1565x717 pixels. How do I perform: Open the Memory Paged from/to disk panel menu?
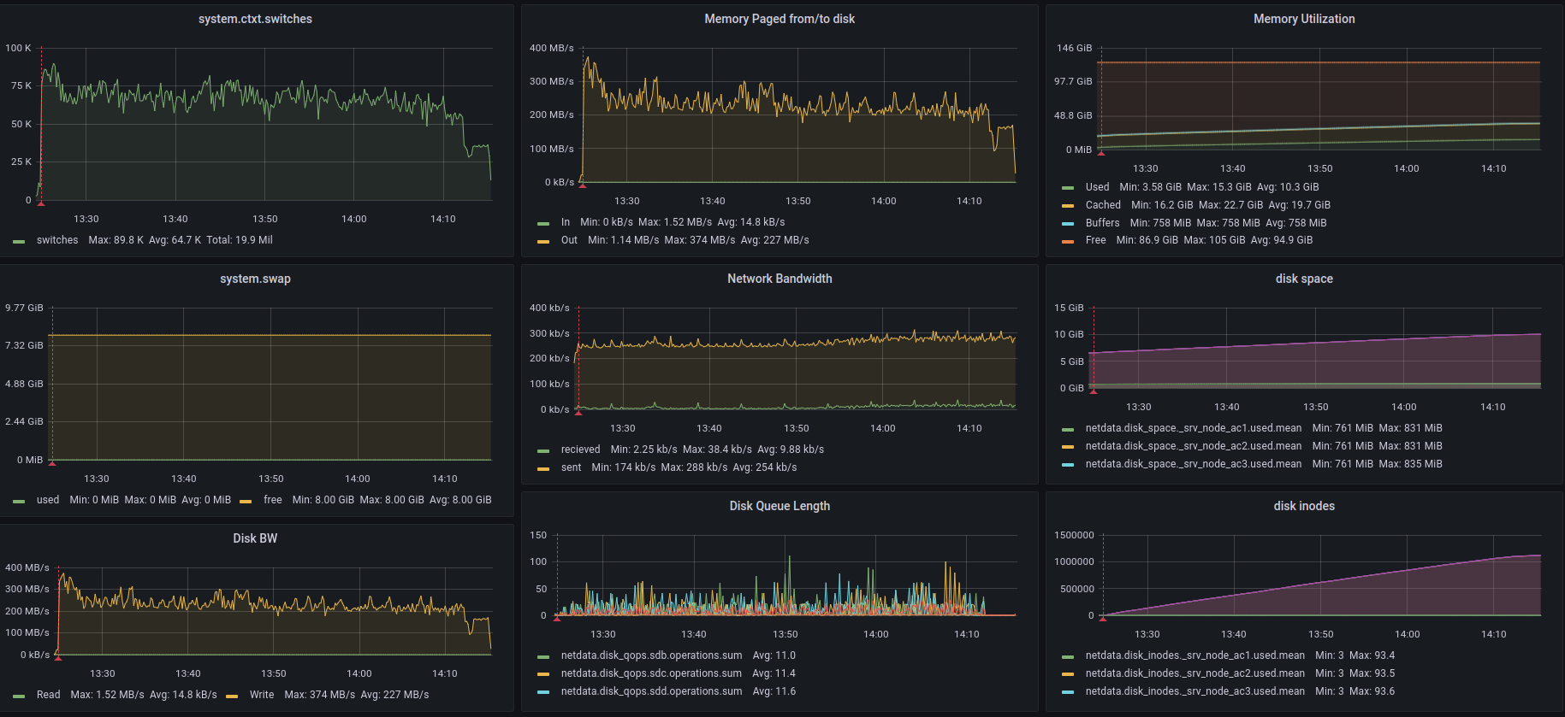(x=779, y=19)
